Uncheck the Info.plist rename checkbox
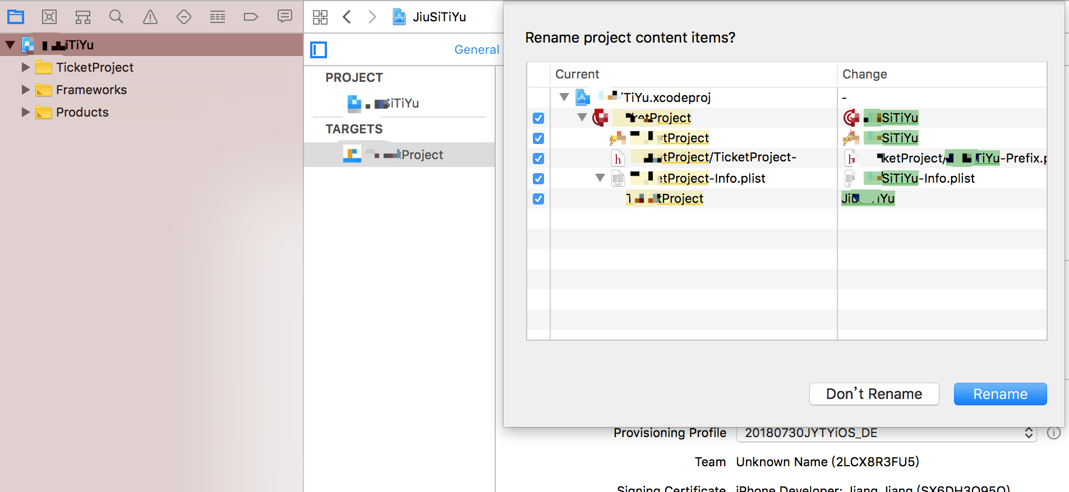1069x492 pixels. click(538, 179)
